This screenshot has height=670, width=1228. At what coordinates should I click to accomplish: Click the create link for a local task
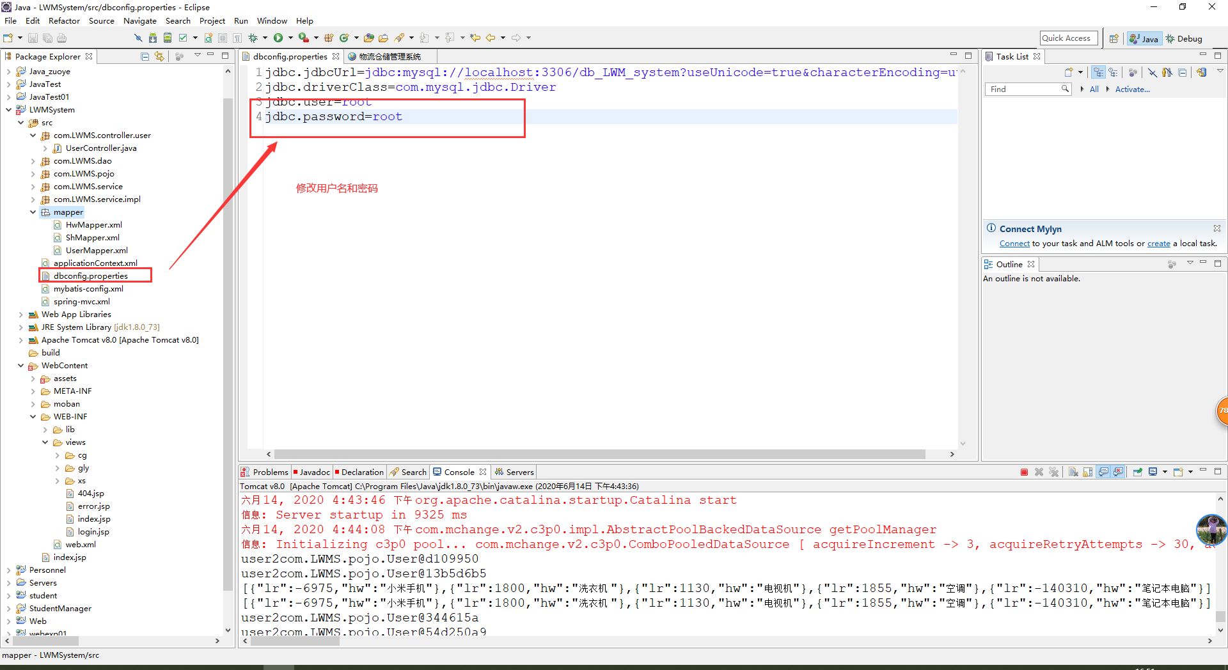[1158, 244]
